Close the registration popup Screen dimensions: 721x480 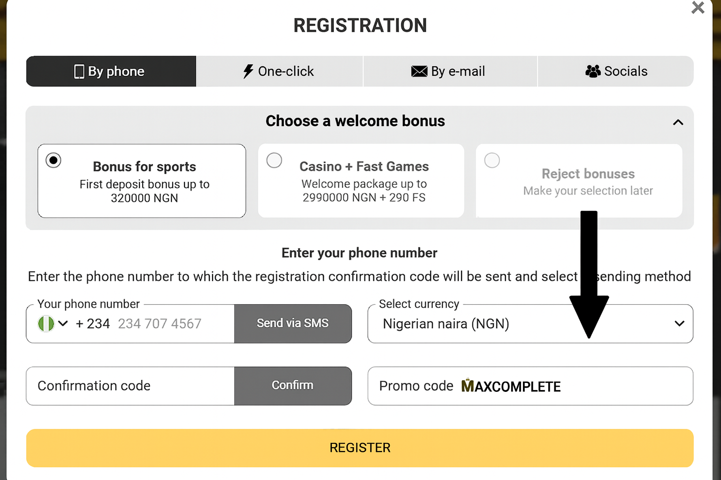pos(698,8)
